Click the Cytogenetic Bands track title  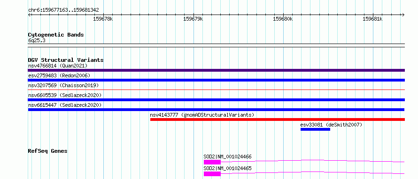[56, 35]
